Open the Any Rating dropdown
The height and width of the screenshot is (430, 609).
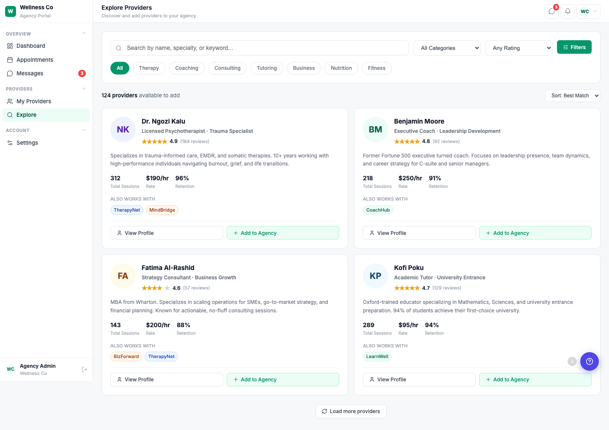click(x=519, y=48)
